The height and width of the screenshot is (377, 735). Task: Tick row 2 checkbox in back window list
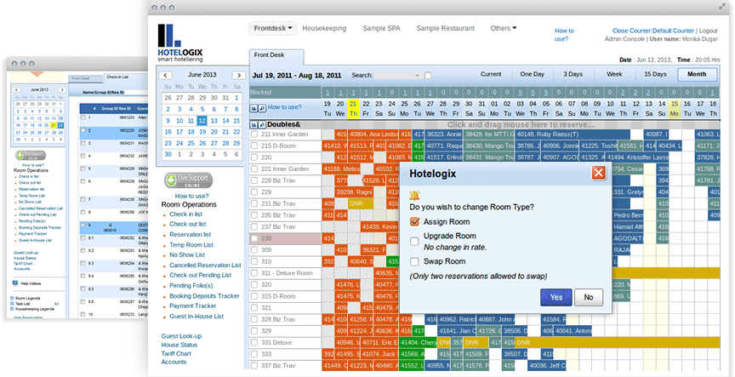pos(83,130)
